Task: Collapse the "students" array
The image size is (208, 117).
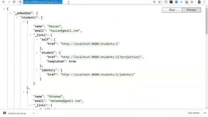Action: pos(17,18)
